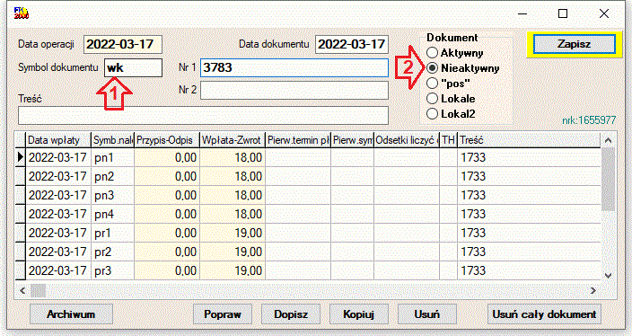Click the Popraw button
This screenshot has width=632, height=336.
[x=223, y=314]
